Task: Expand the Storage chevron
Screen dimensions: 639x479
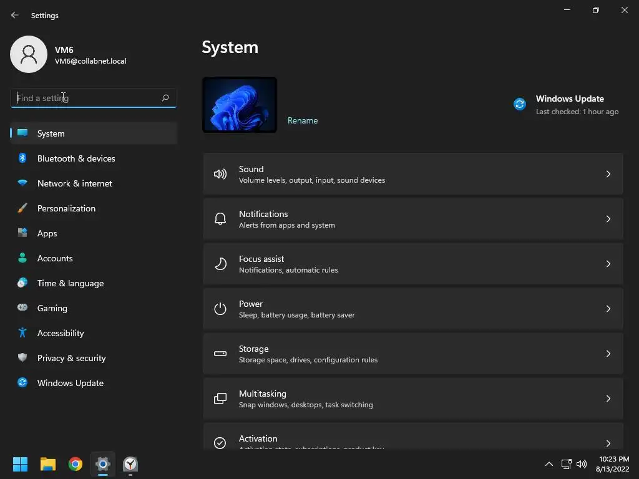Action: click(608, 354)
